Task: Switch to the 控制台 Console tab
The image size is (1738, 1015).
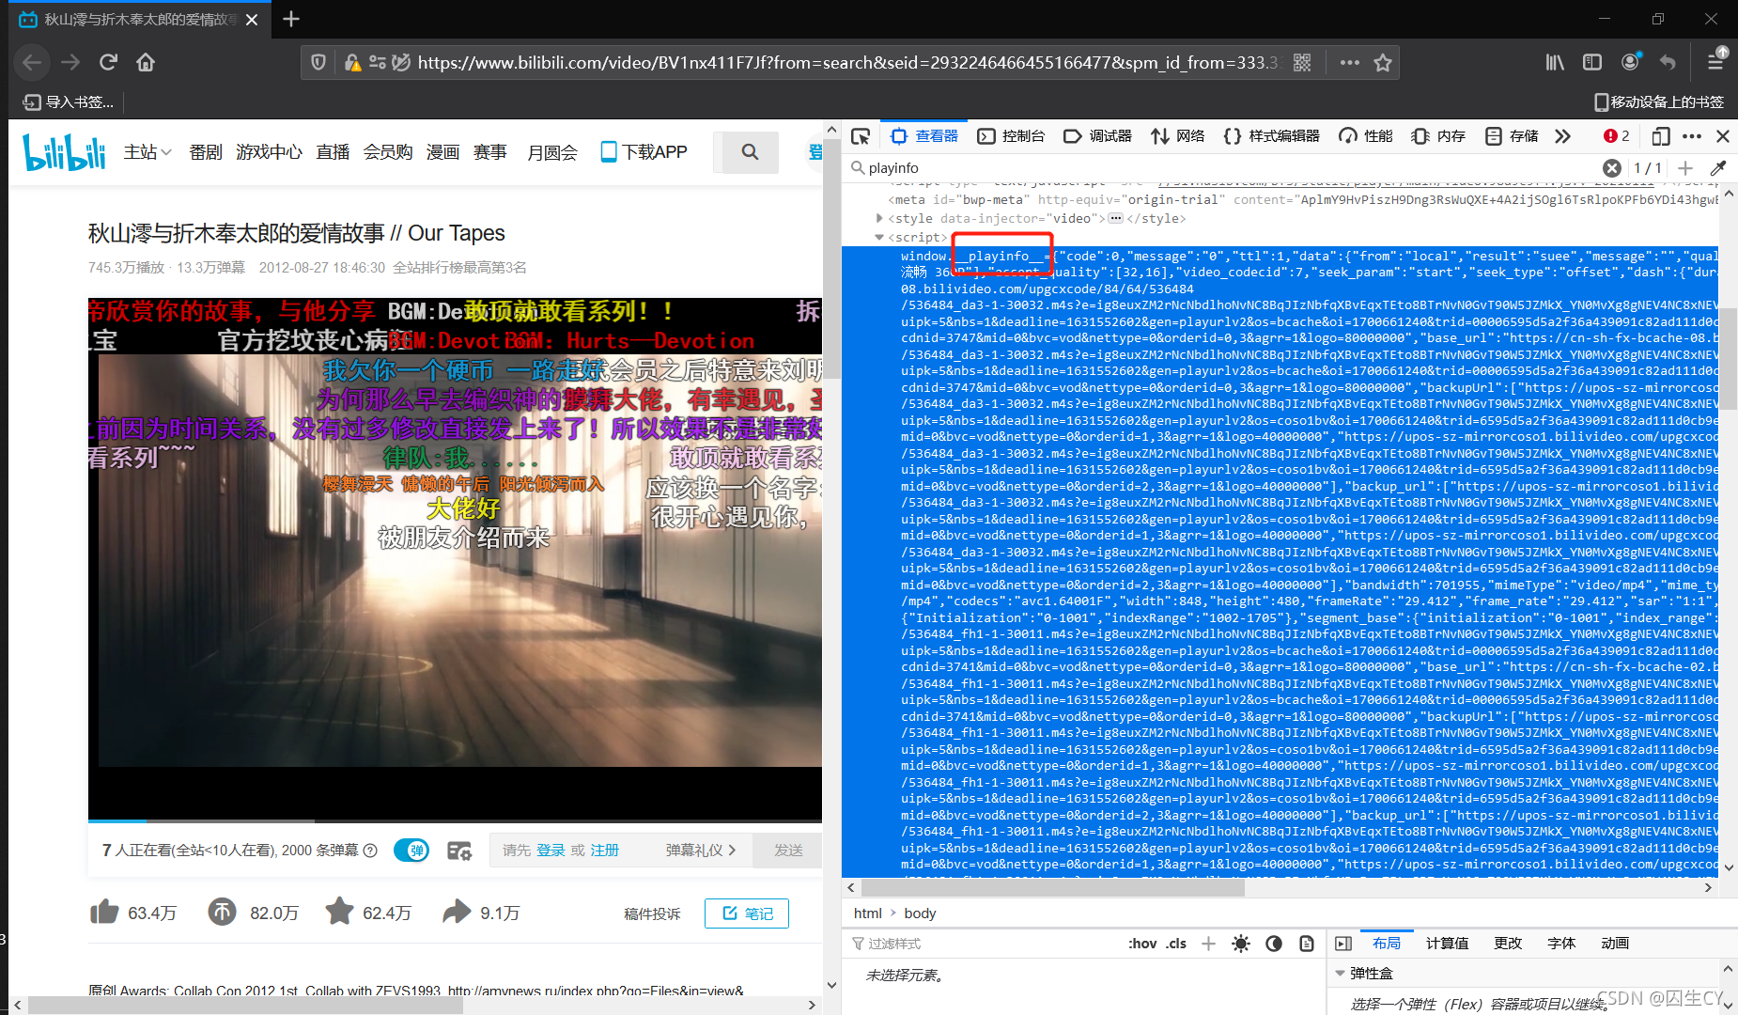Action: 1011,136
